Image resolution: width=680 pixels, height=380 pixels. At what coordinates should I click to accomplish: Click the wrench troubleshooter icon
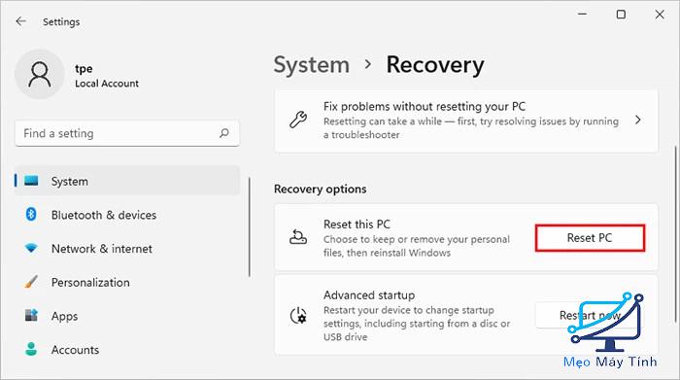tap(298, 120)
